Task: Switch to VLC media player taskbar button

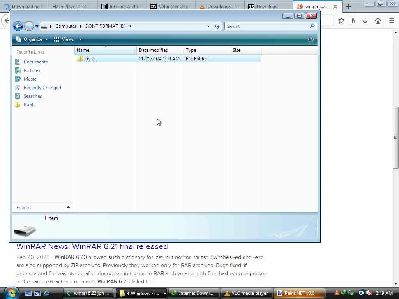Action: tap(246, 294)
